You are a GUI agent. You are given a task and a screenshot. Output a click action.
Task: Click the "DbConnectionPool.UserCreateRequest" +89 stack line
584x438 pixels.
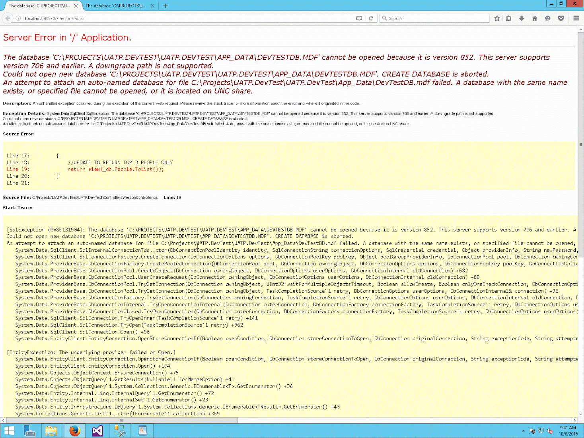(247, 277)
